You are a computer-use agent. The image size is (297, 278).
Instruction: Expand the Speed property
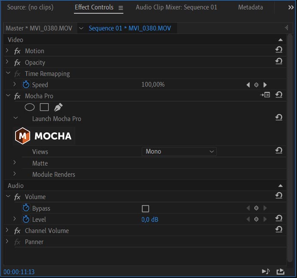pos(15,84)
